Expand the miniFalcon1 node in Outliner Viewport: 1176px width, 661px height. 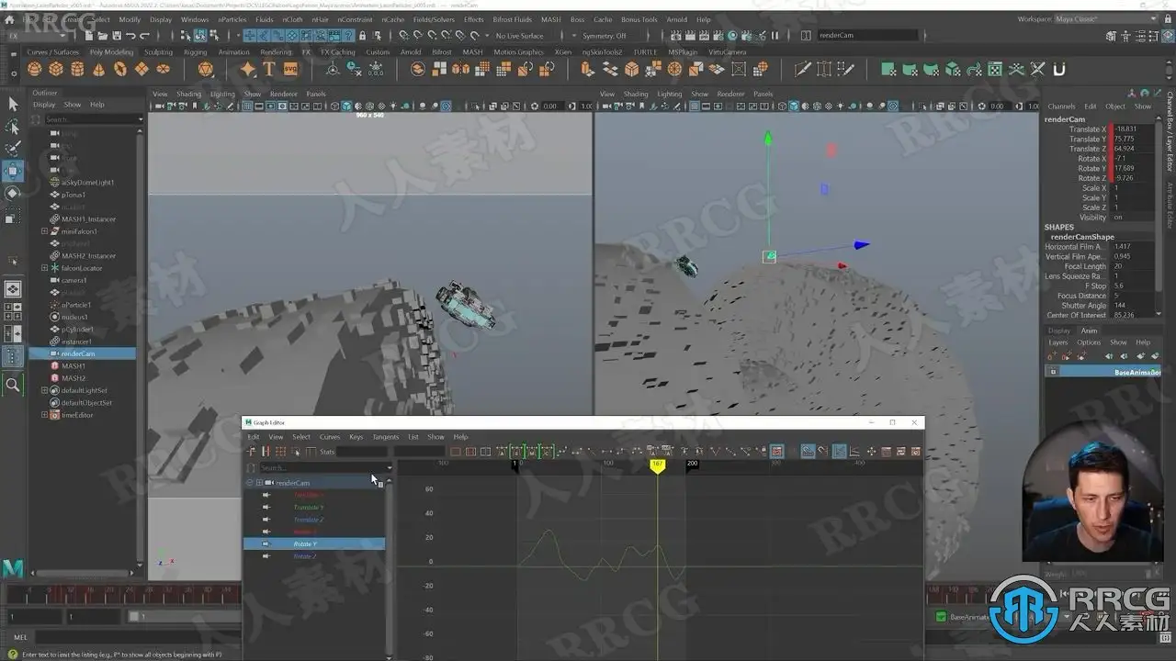44,231
